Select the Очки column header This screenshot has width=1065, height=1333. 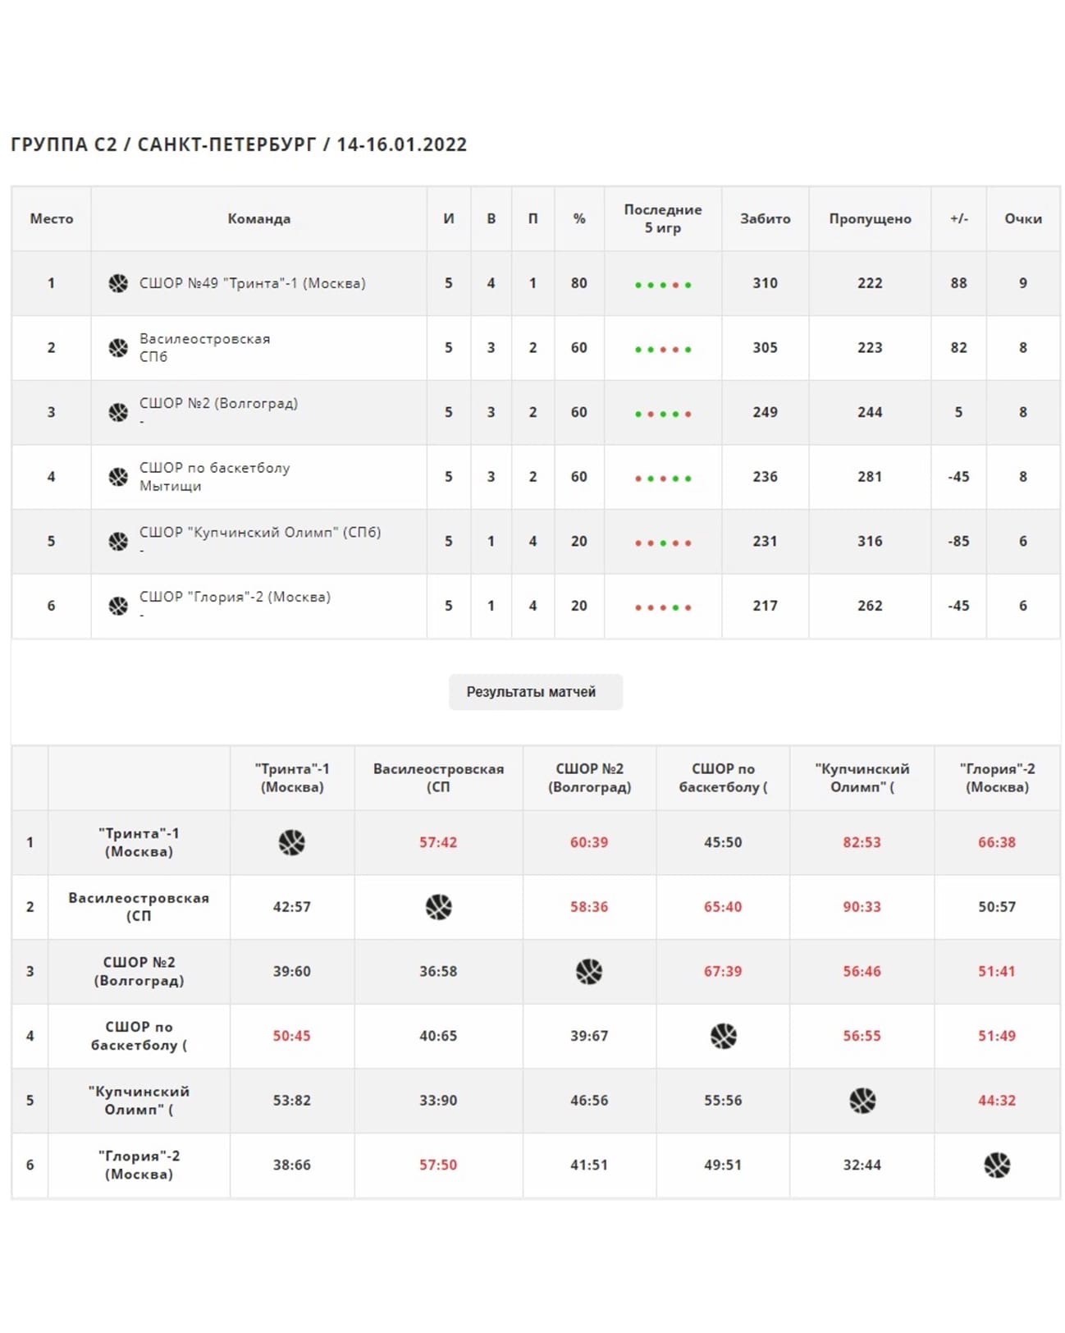click(x=1022, y=218)
